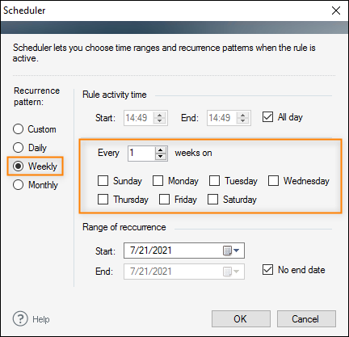Disable the No end date checkbox

coord(267,269)
